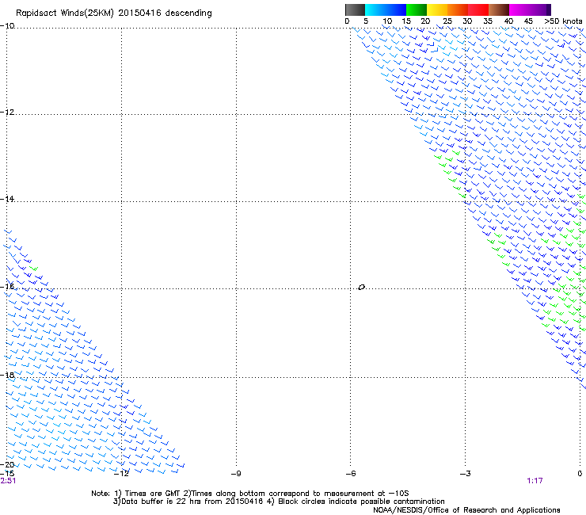Click the longitude label '-3'

tap(465, 474)
